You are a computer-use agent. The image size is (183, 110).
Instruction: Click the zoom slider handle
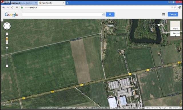coord(7,48)
